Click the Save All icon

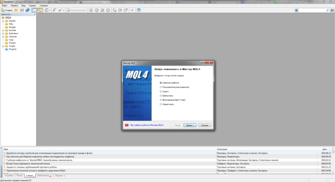click(x=28, y=10)
